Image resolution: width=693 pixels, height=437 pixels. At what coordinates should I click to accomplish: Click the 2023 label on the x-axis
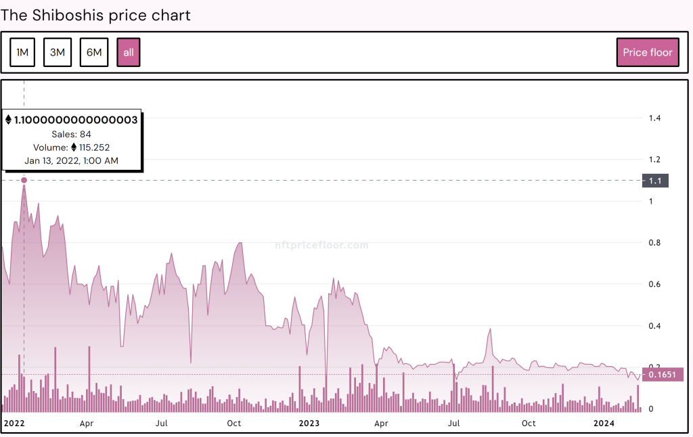pyautogui.click(x=309, y=423)
